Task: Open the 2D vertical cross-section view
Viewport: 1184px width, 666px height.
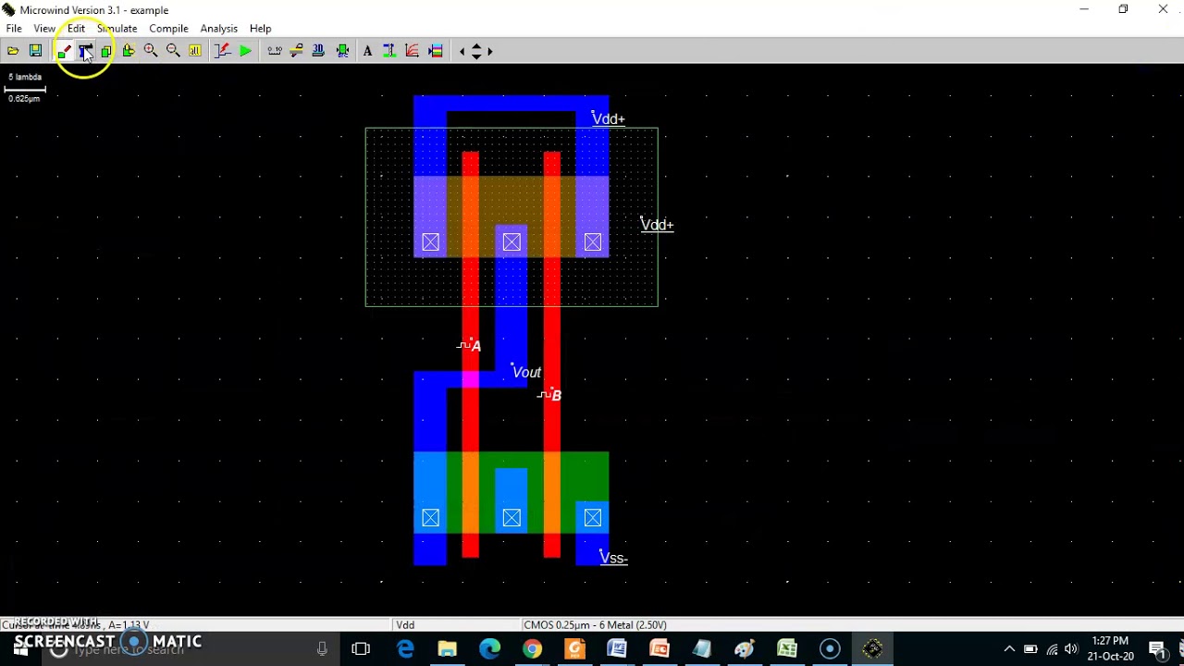Action: (x=297, y=51)
